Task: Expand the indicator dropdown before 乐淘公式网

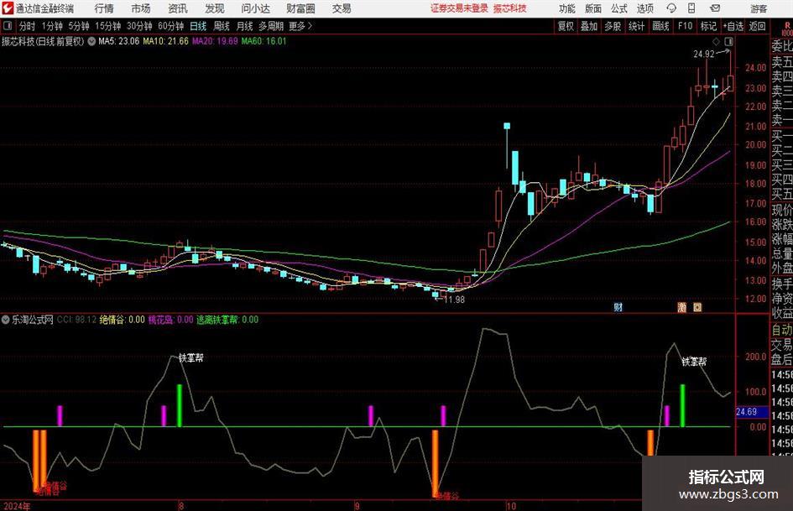Action: [6, 320]
